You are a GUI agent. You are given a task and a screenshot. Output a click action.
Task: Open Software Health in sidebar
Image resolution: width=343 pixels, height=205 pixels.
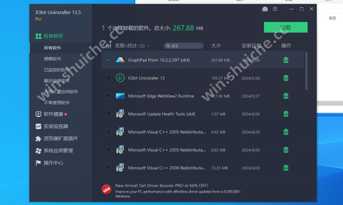tap(51, 114)
